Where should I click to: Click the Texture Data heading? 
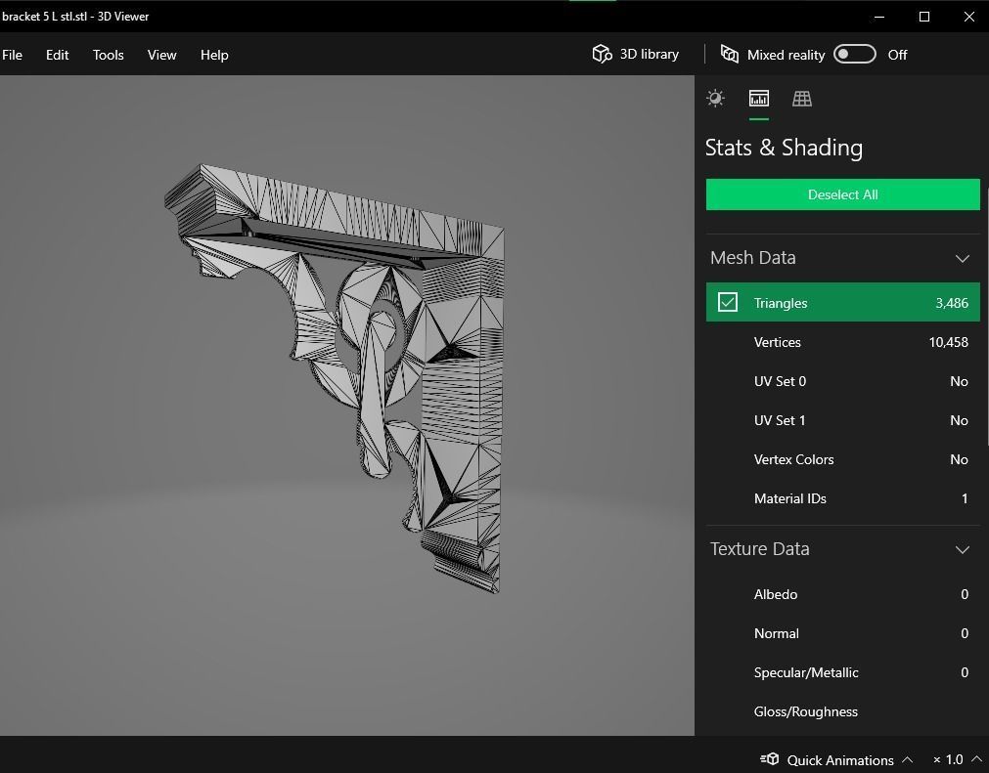point(759,549)
